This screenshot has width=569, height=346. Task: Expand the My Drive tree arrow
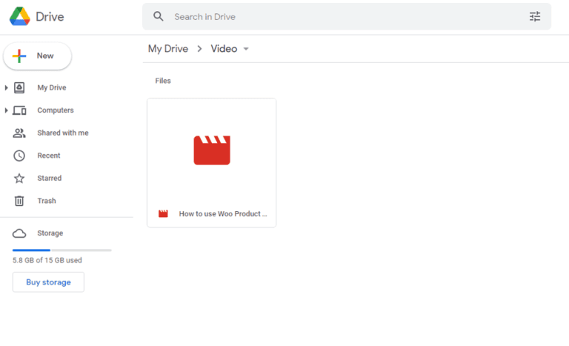pos(7,88)
